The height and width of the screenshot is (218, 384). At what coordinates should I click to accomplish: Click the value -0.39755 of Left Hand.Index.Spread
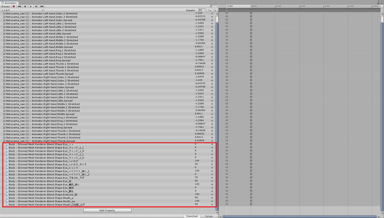pos(200,20)
